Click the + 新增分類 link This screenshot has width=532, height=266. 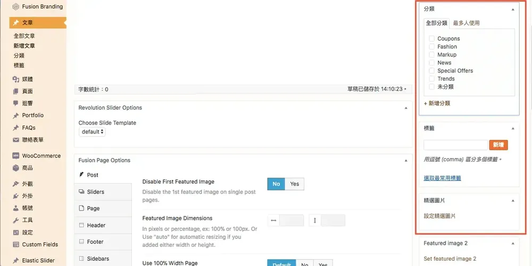(x=437, y=103)
